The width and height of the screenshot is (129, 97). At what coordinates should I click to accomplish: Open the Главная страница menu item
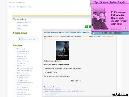coord(24,23)
